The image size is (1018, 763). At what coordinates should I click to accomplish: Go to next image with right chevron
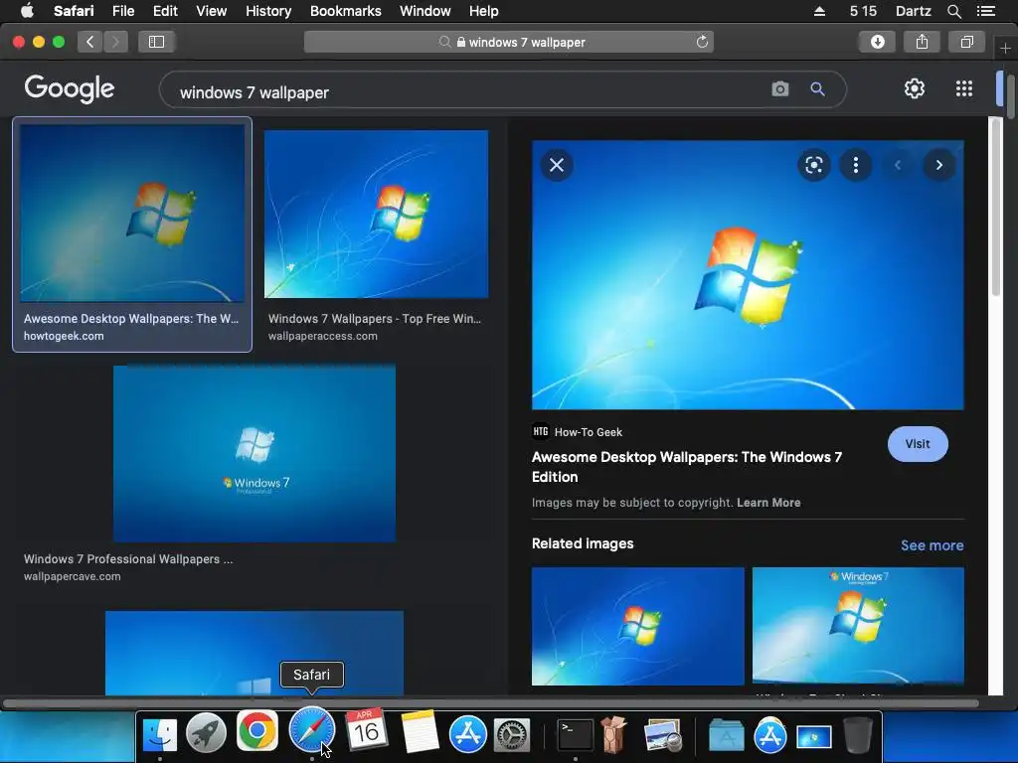point(938,165)
